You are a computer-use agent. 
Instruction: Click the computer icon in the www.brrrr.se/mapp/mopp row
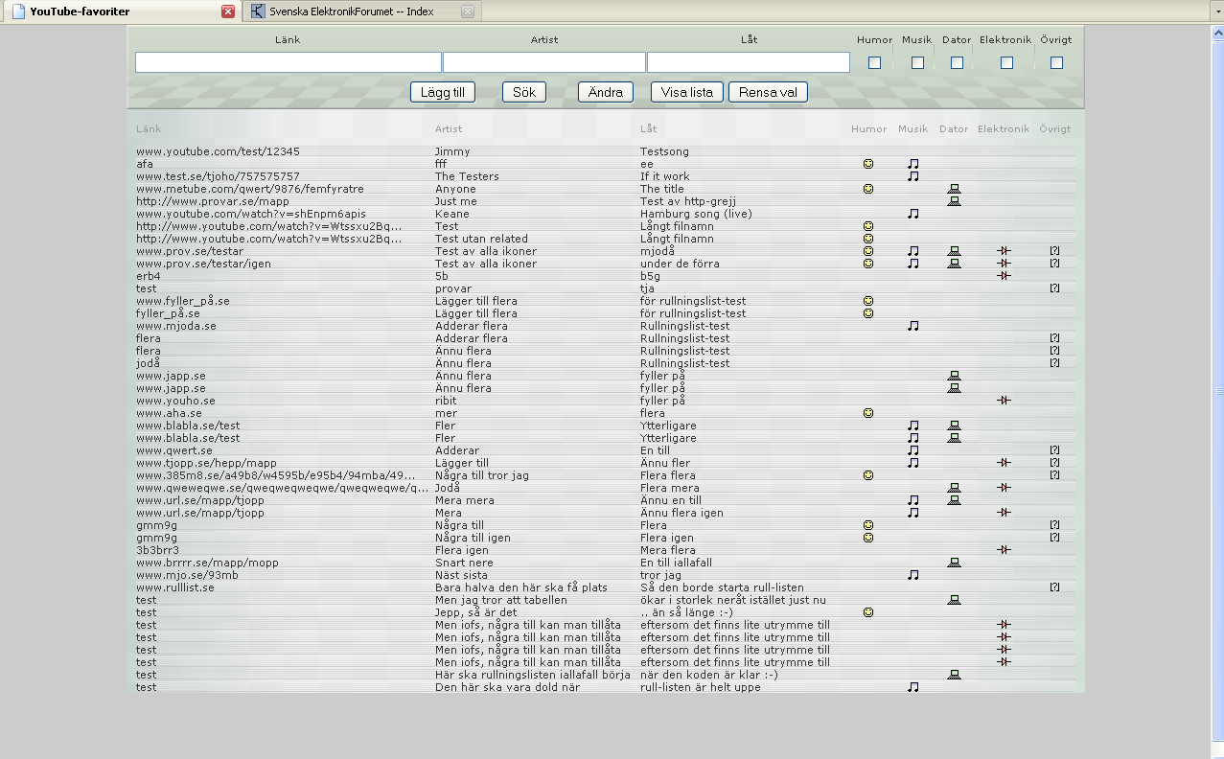[x=954, y=563]
